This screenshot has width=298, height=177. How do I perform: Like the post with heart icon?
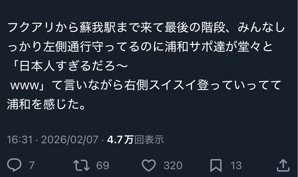tap(149, 165)
